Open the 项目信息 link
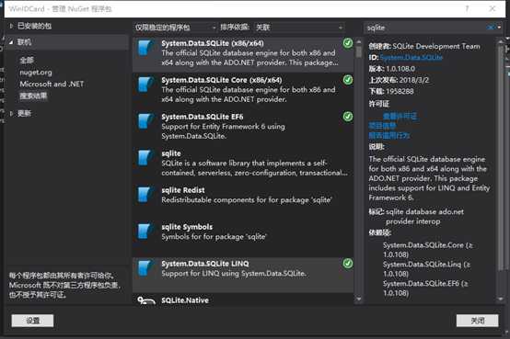 [383, 126]
